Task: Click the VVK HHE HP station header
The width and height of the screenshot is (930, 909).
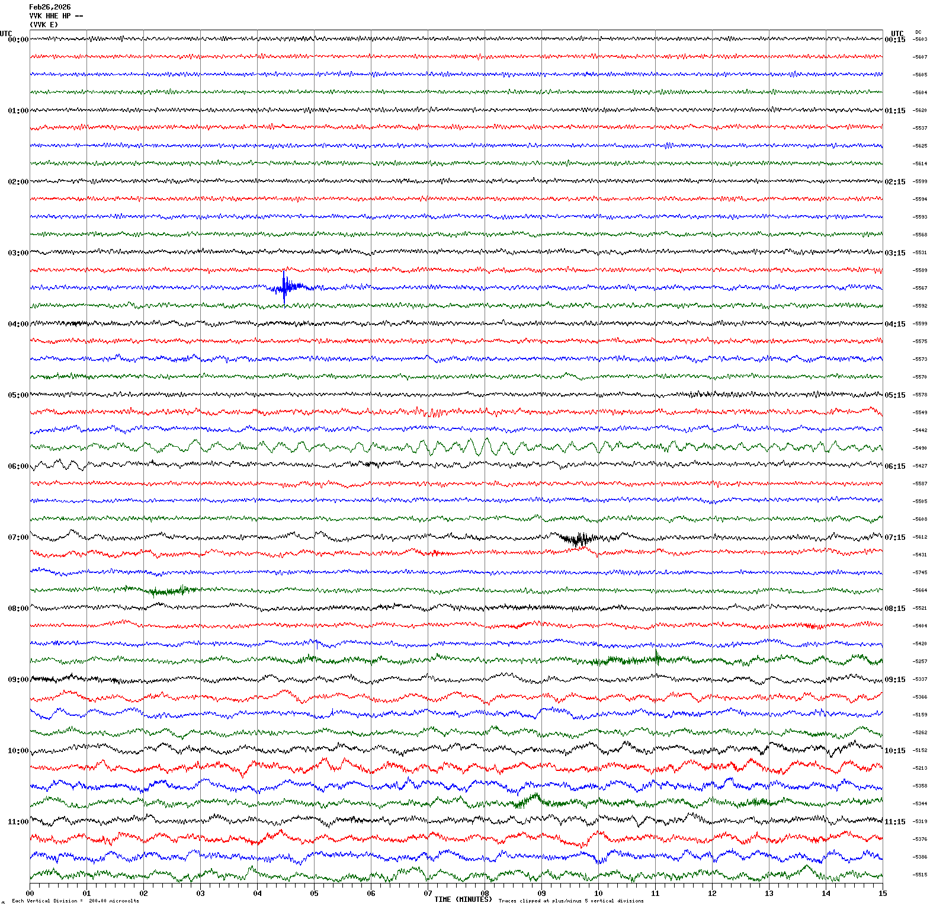Action: click(56, 16)
